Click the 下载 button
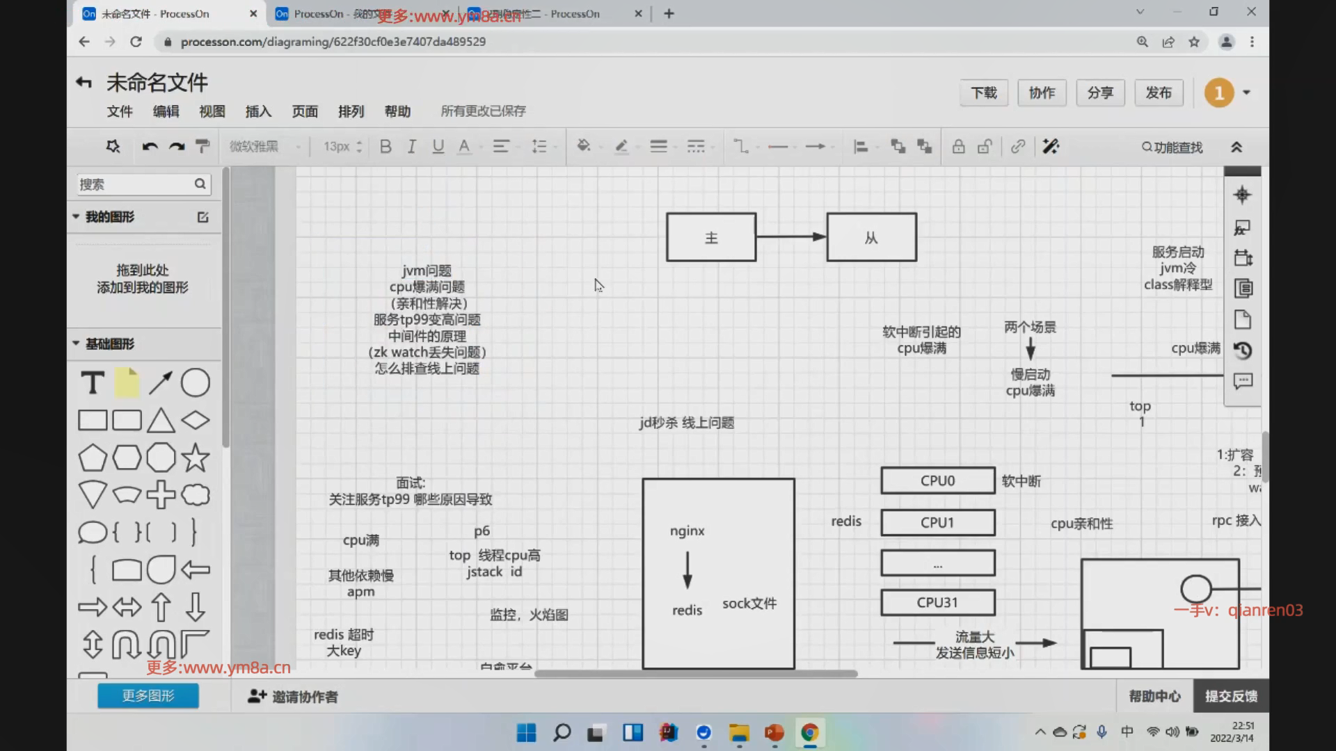 [984, 92]
